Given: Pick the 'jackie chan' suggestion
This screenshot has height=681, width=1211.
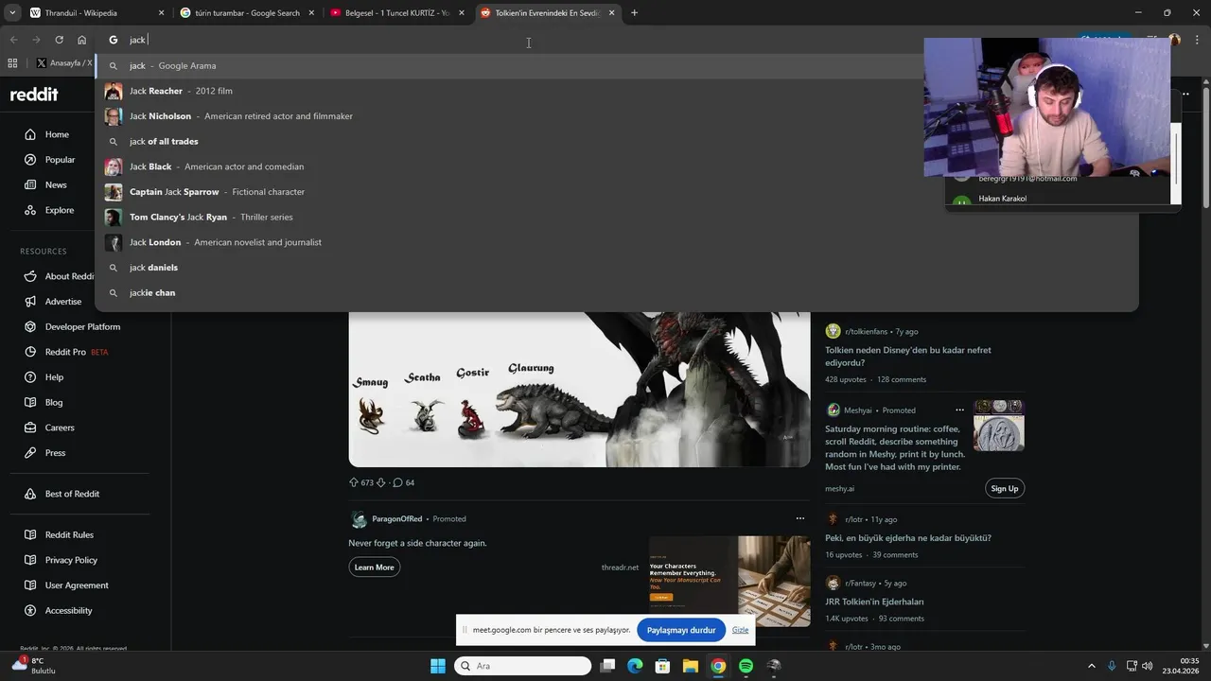Looking at the screenshot, I should click(x=616, y=293).
